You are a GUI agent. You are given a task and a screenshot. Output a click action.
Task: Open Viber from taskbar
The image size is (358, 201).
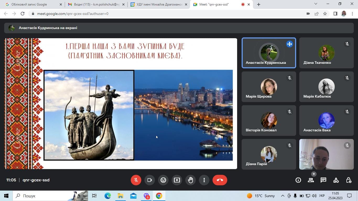tap(146, 196)
